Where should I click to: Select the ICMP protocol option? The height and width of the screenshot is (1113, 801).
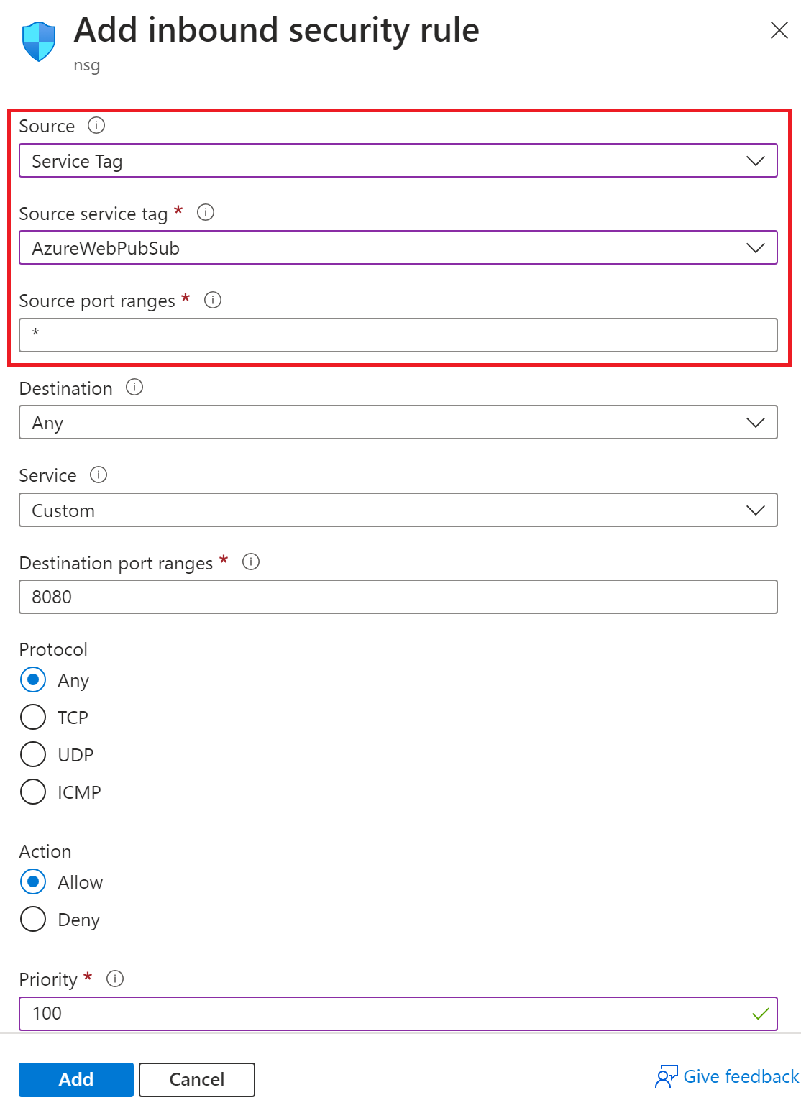tap(33, 792)
